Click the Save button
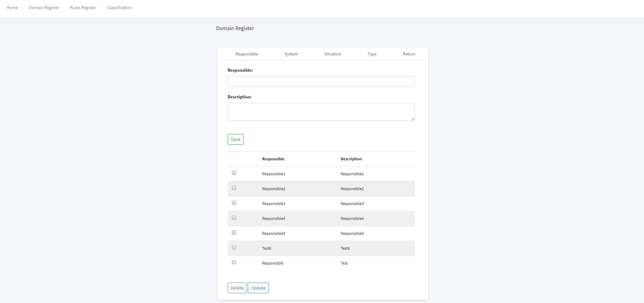The width and height of the screenshot is (644, 303). coord(236,139)
